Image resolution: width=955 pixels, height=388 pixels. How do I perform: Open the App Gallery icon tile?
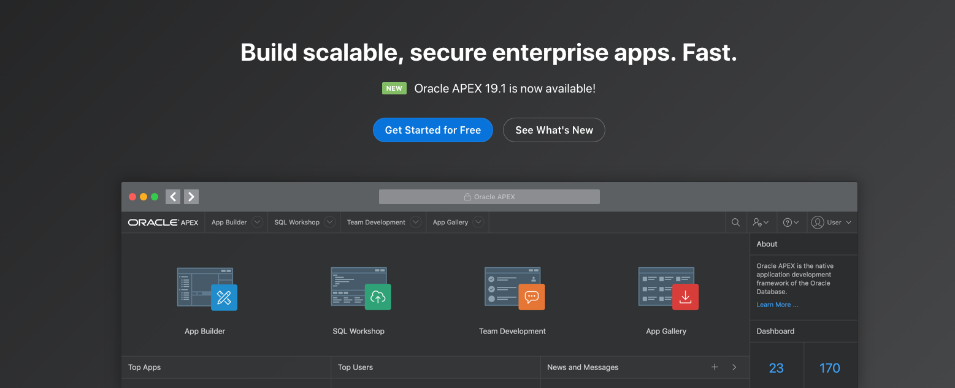click(667, 289)
